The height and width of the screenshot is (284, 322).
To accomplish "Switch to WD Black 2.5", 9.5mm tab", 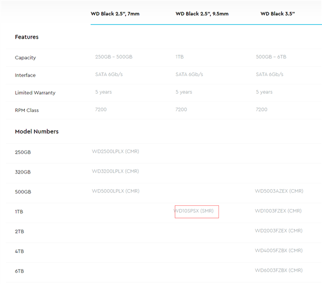I will pos(202,14).
